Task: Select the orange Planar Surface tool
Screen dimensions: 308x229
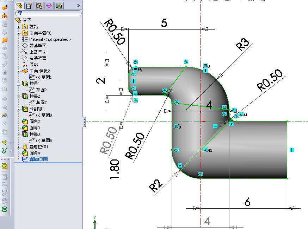Action: [x=5, y=40]
